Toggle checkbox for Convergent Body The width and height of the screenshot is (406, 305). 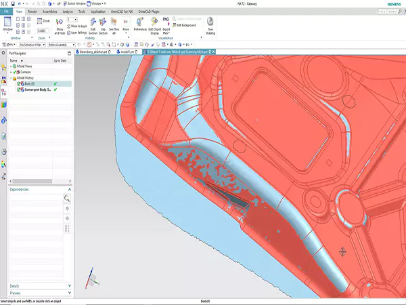(19, 89)
